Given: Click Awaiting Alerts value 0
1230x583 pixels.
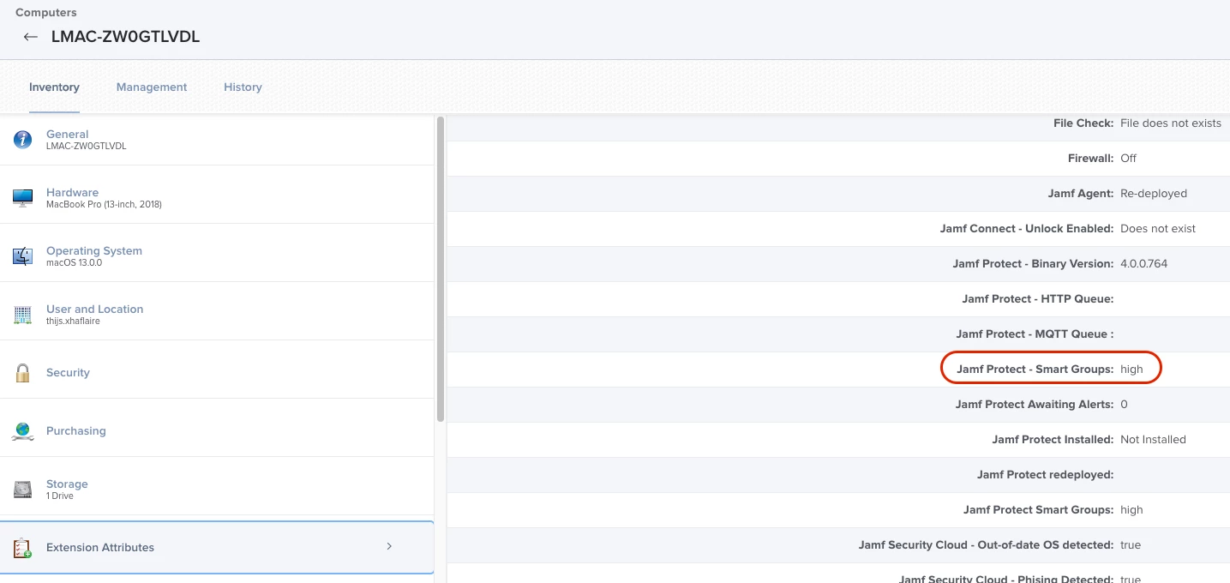Looking at the screenshot, I should [1125, 405].
